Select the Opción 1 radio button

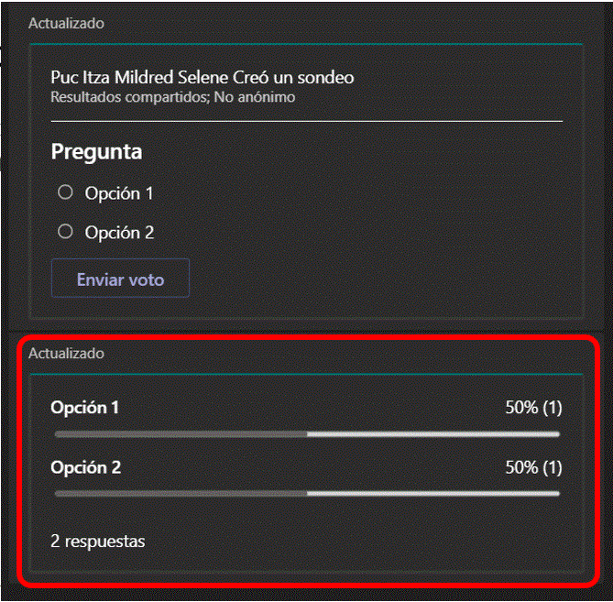[x=65, y=192]
